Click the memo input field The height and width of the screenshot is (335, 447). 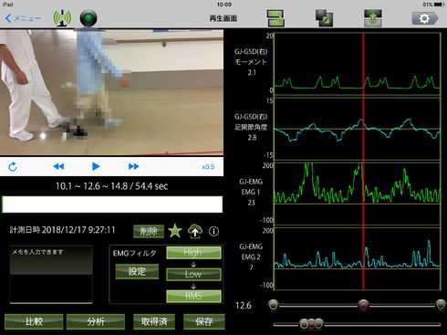click(51, 274)
